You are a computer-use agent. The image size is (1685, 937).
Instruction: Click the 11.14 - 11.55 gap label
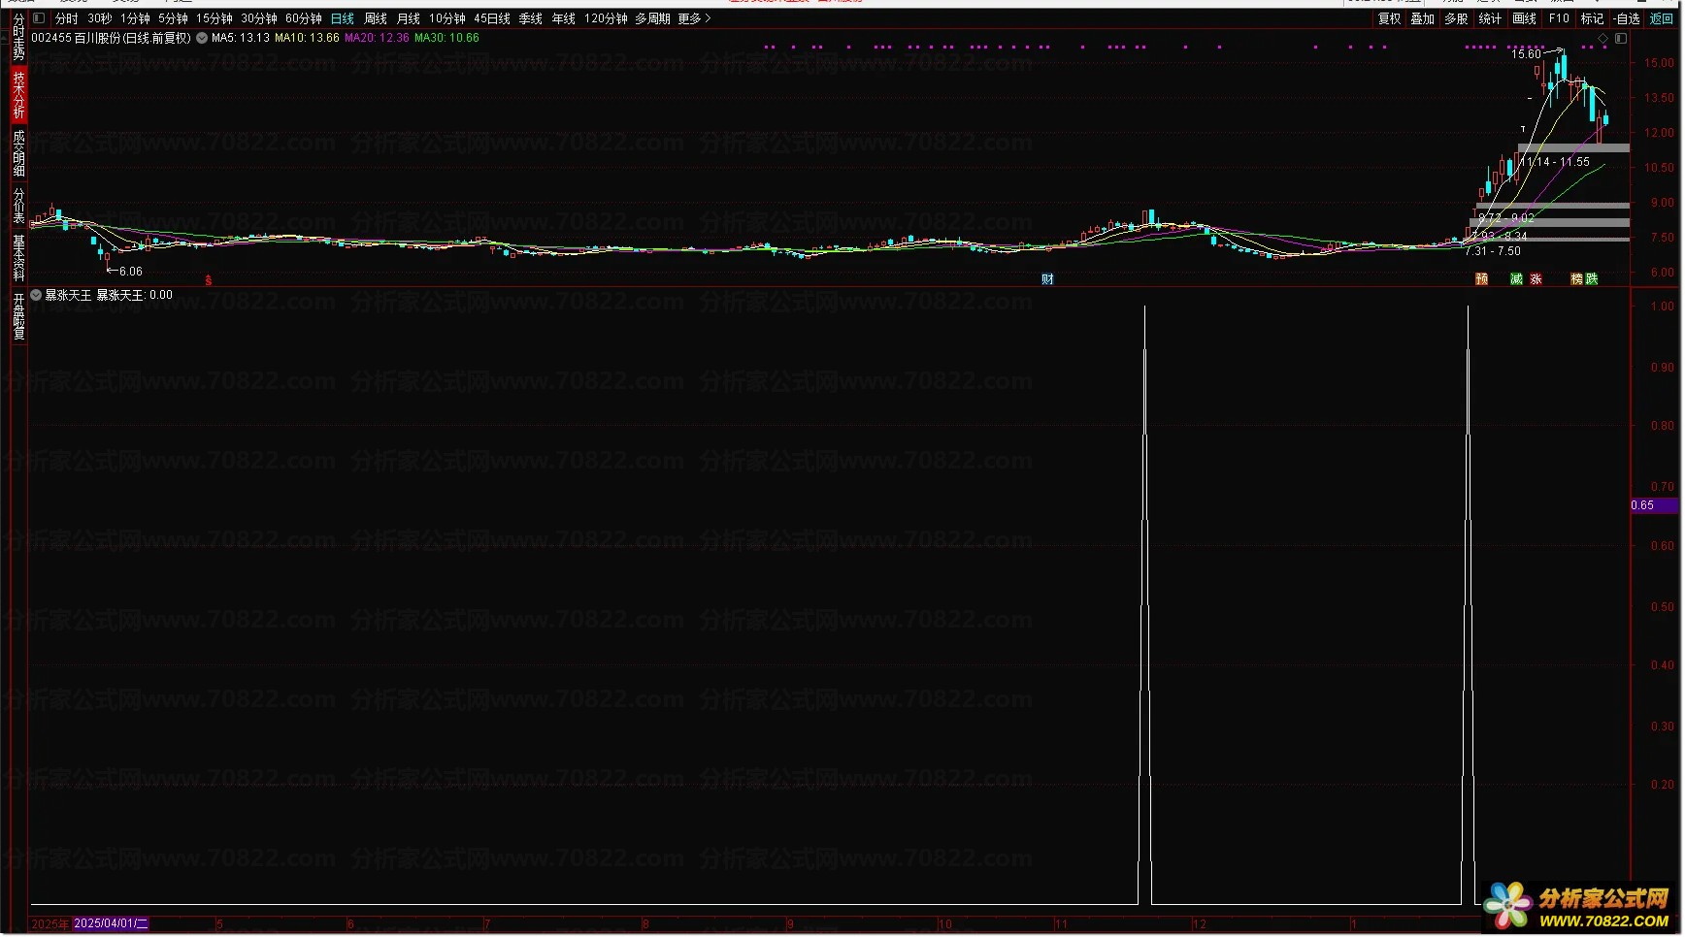[x=1555, y=162]
